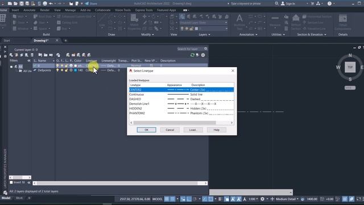364x205 pixels.
Task: Select the Demolish Line1 linetype row
Action: [181, 104]
